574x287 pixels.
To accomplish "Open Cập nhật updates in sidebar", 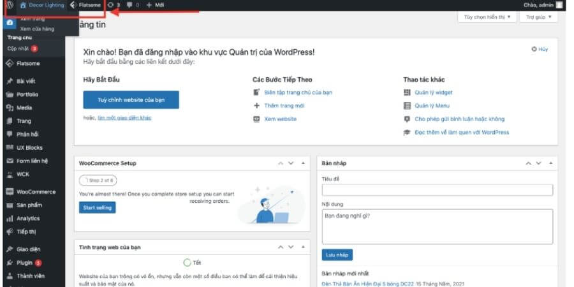I will [23, 48].
